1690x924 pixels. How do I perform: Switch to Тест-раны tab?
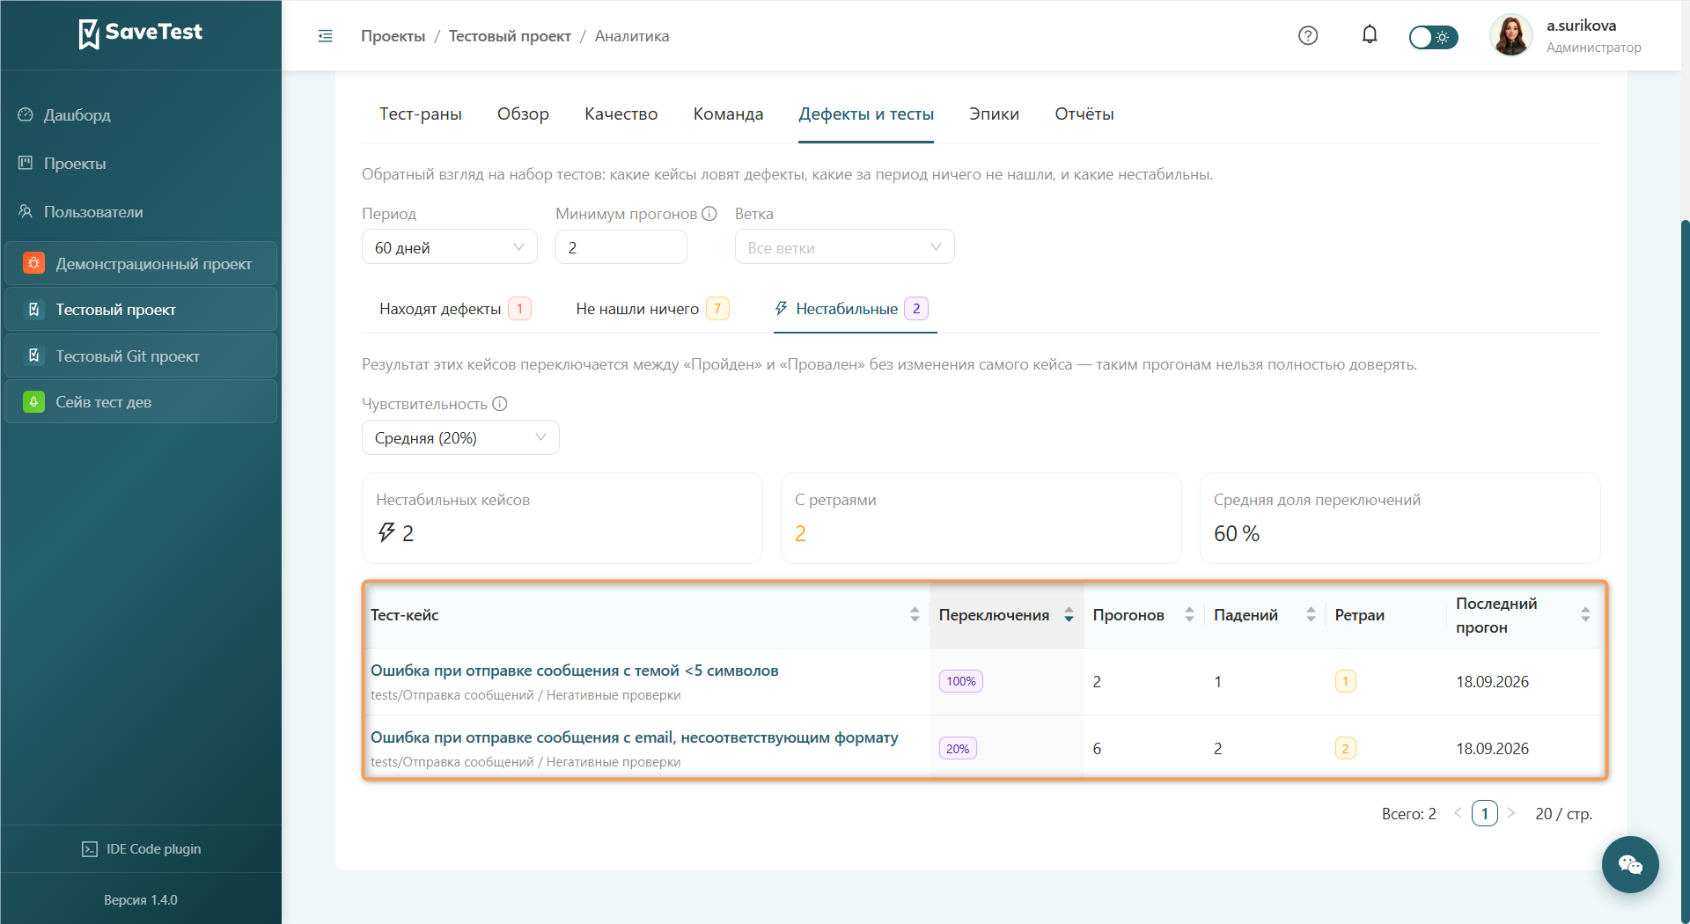tap(421, 114)
